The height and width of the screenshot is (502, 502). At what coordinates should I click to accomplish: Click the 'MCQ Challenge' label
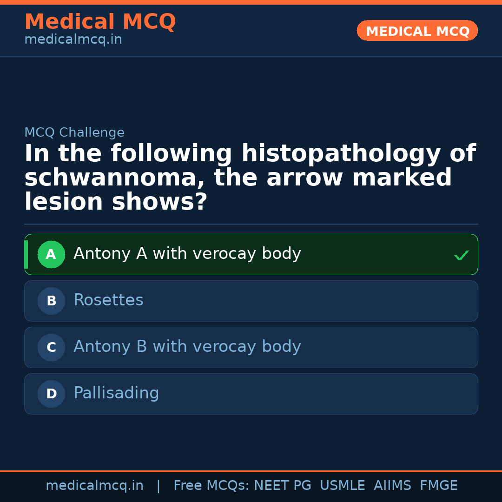click(74, 132)
